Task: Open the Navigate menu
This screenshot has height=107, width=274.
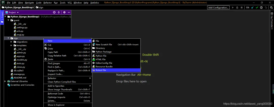Action: 29,3
